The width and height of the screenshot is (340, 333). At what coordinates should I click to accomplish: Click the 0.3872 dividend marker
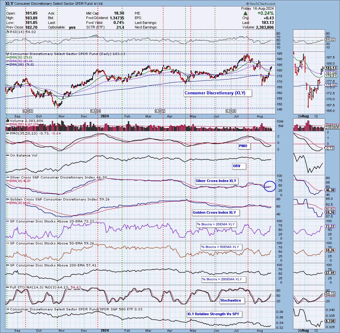(x=160, y=111)
